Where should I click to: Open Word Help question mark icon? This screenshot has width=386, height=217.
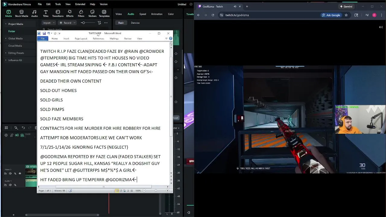point(171,39)
